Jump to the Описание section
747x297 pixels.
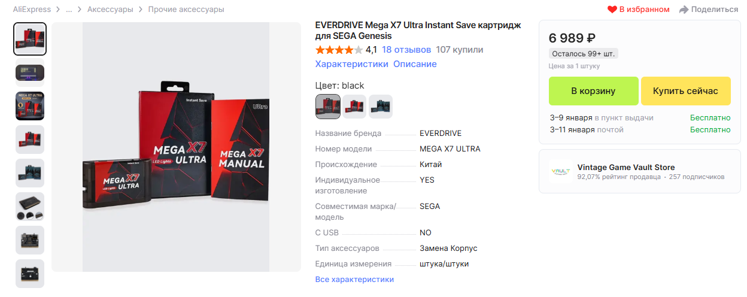[415, 64]
